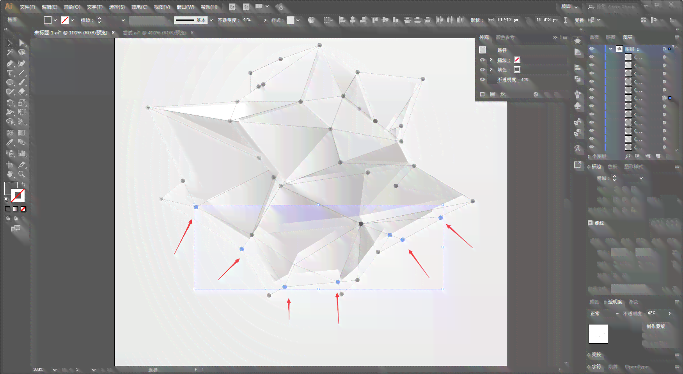683x374 pixels.
Task: Select the Selection tool in the toolbox
Action: 10,43
